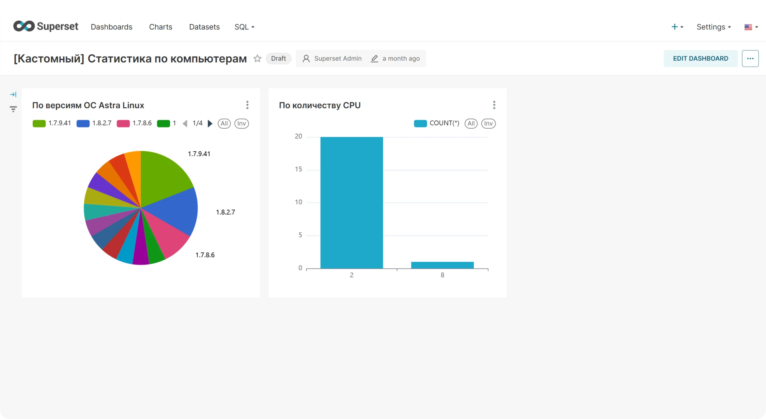Toggle the 1.7.9.41 legend series
This screenshot has width=766, height=419.
pos(52,123)
